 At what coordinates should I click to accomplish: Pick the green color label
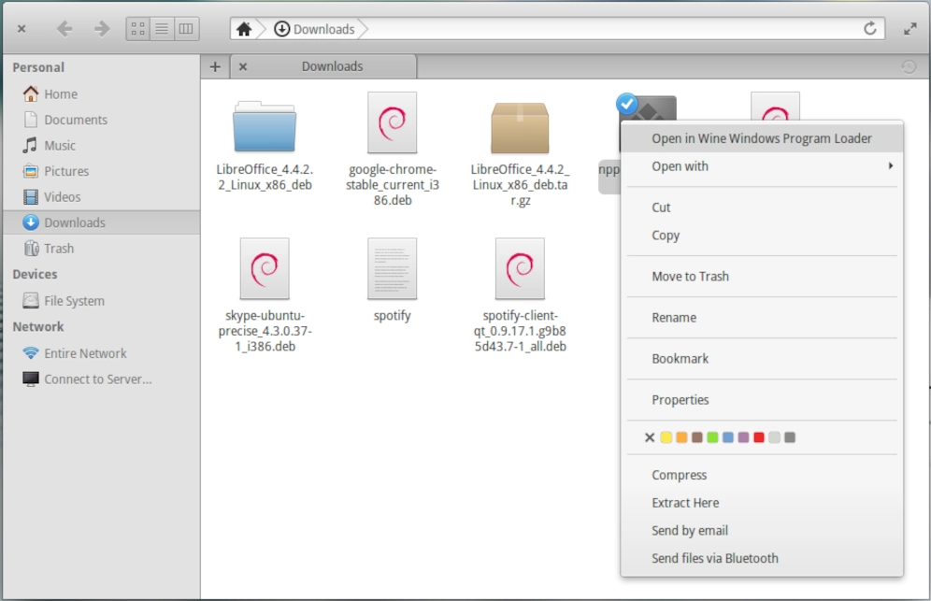[x=712, y=437]
